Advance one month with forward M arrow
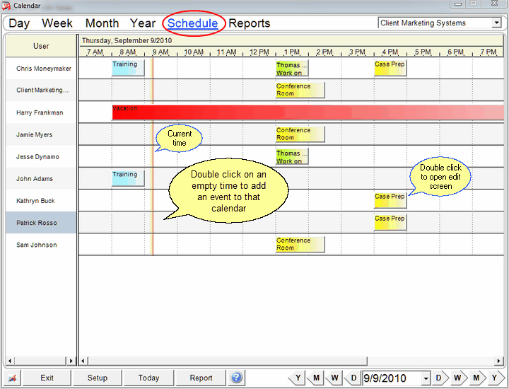 coord(477,378)
